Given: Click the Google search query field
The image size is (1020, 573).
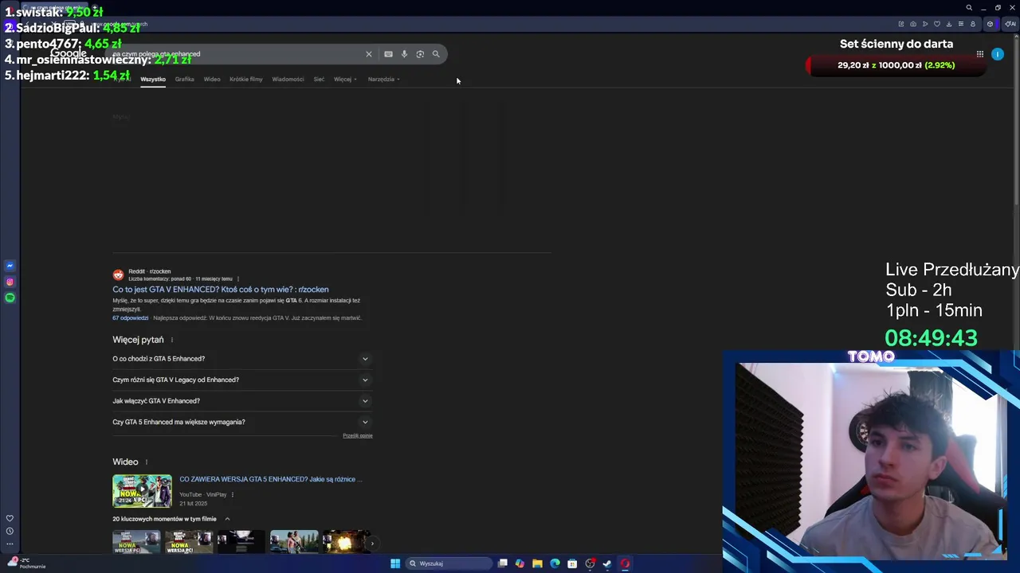Looking at the screenshot, I should tap(235, 54).
